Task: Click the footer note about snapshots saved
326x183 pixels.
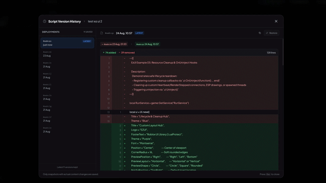Action: [x=70, y=174]
